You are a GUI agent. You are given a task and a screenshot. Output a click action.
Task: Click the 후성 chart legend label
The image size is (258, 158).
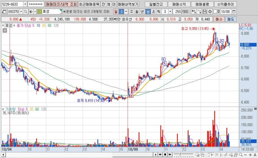point(9,25)
